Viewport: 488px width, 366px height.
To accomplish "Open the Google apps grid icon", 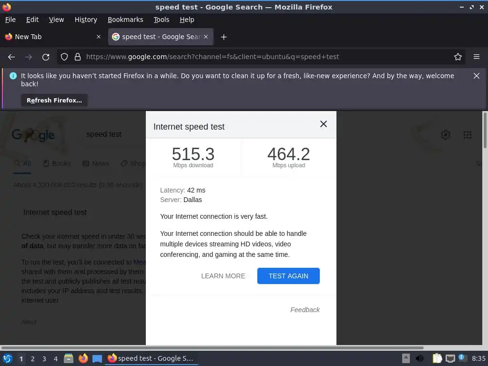I will pos(467,135).
